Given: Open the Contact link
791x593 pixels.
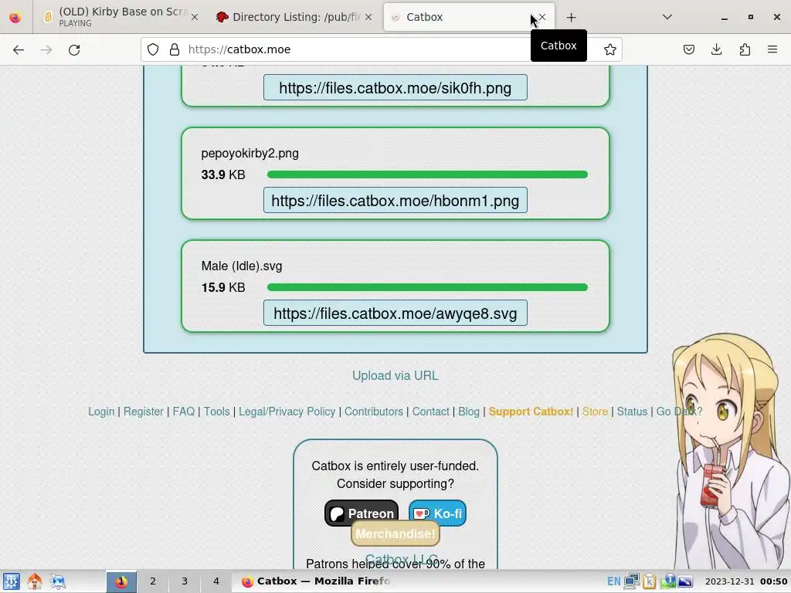Looking at the screenshot, I should coord(431,412).
